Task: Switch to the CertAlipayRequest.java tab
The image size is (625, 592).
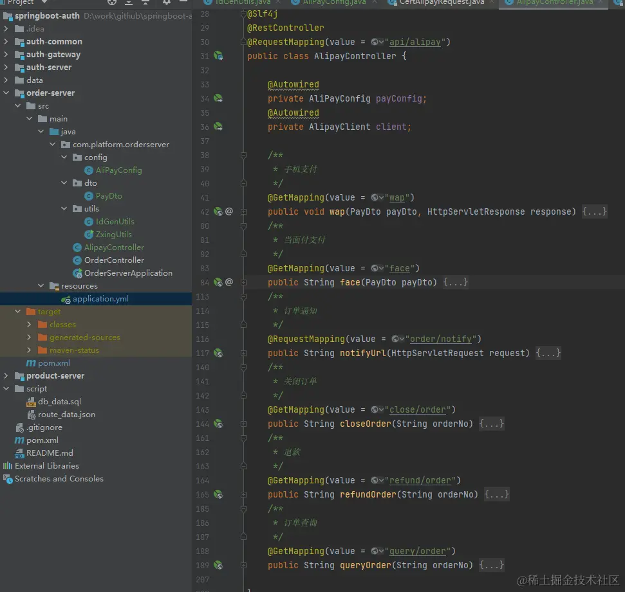Action: click(x=442, y=3)
